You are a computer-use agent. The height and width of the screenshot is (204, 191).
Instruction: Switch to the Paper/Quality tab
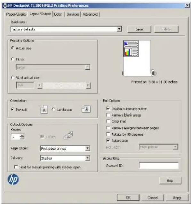click(16, 14)
